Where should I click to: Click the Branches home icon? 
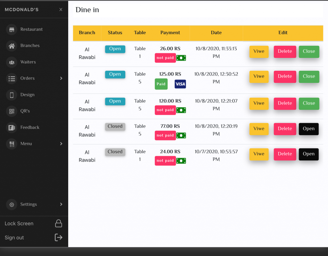(12, 46)
